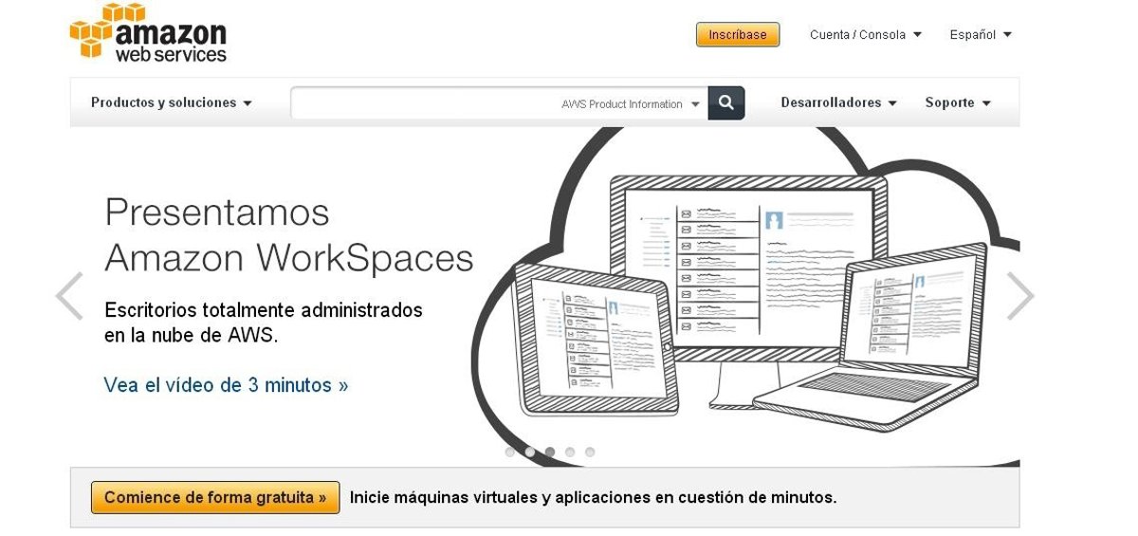
Task: Select the third carousel indicator dot
Action: tap(550, 453)
